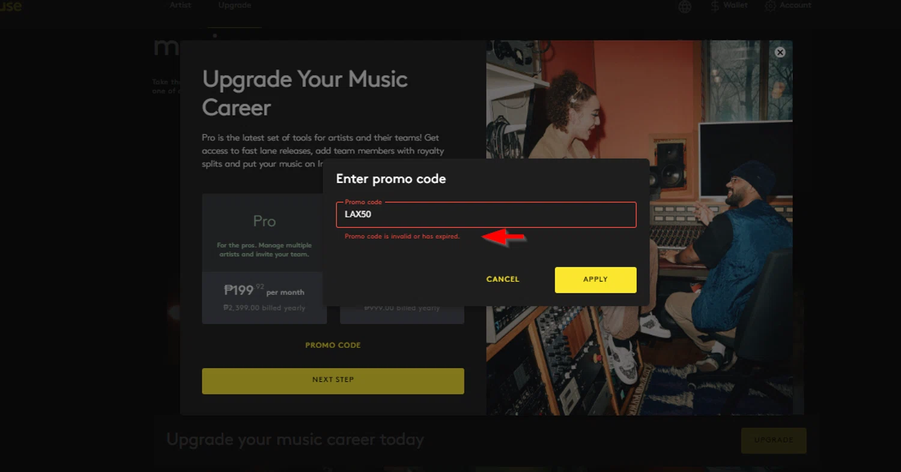Focus the Promo code input field containing LAX50
The width and height of the screenshot is (901, 472).
[486, 215]
